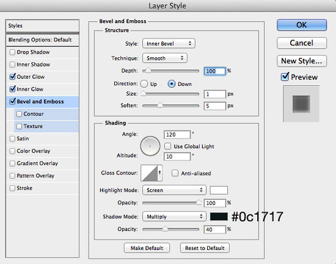Image resolution: width=336 pixels, height=264 pixels.
Task: Uncheck the Outer Glow effect
Action: tap(12, 77)
